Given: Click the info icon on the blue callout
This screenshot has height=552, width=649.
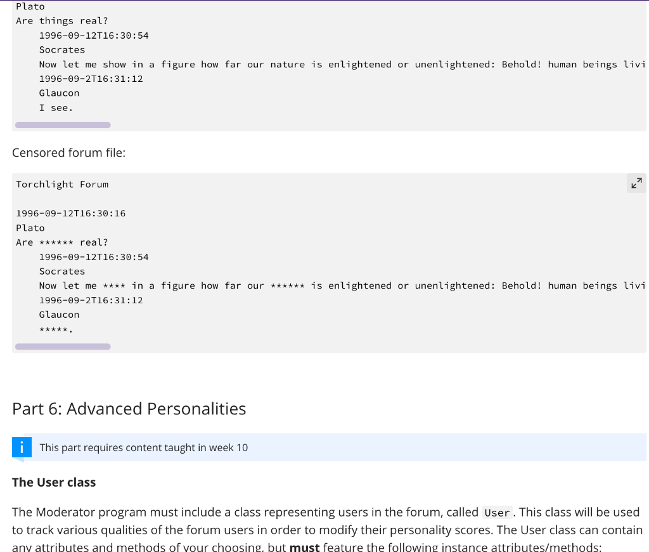Looking at the screenshot, I should click(x=22, y=447).
